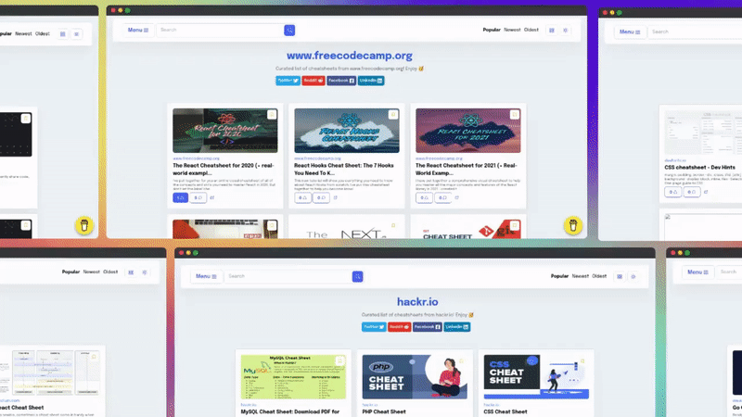Open the hackr.io page title

click(417, 302)
